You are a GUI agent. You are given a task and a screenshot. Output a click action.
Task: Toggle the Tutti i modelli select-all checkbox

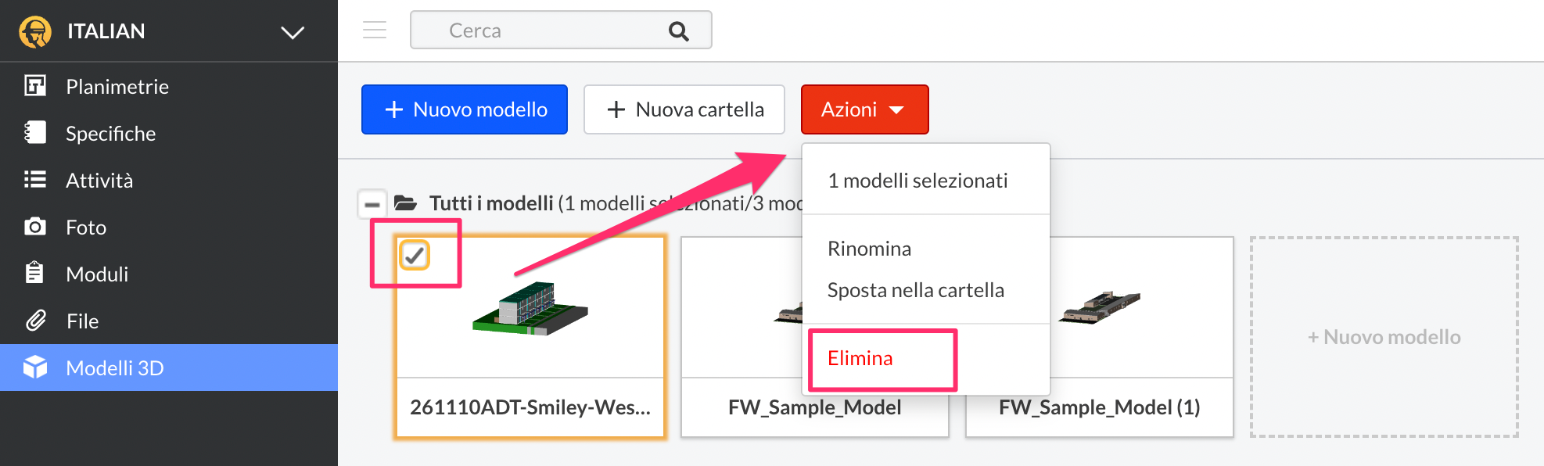[372, 204]
